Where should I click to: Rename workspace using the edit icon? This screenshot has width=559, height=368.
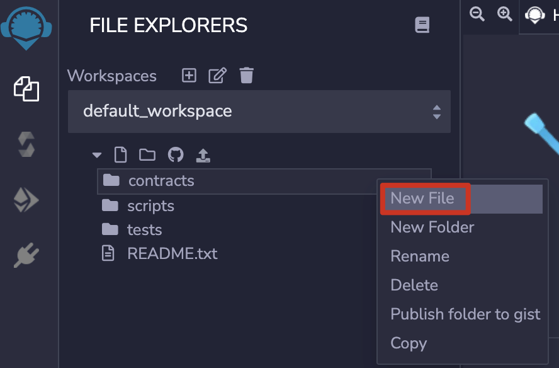pyautogui.click(x=217, y=76)
